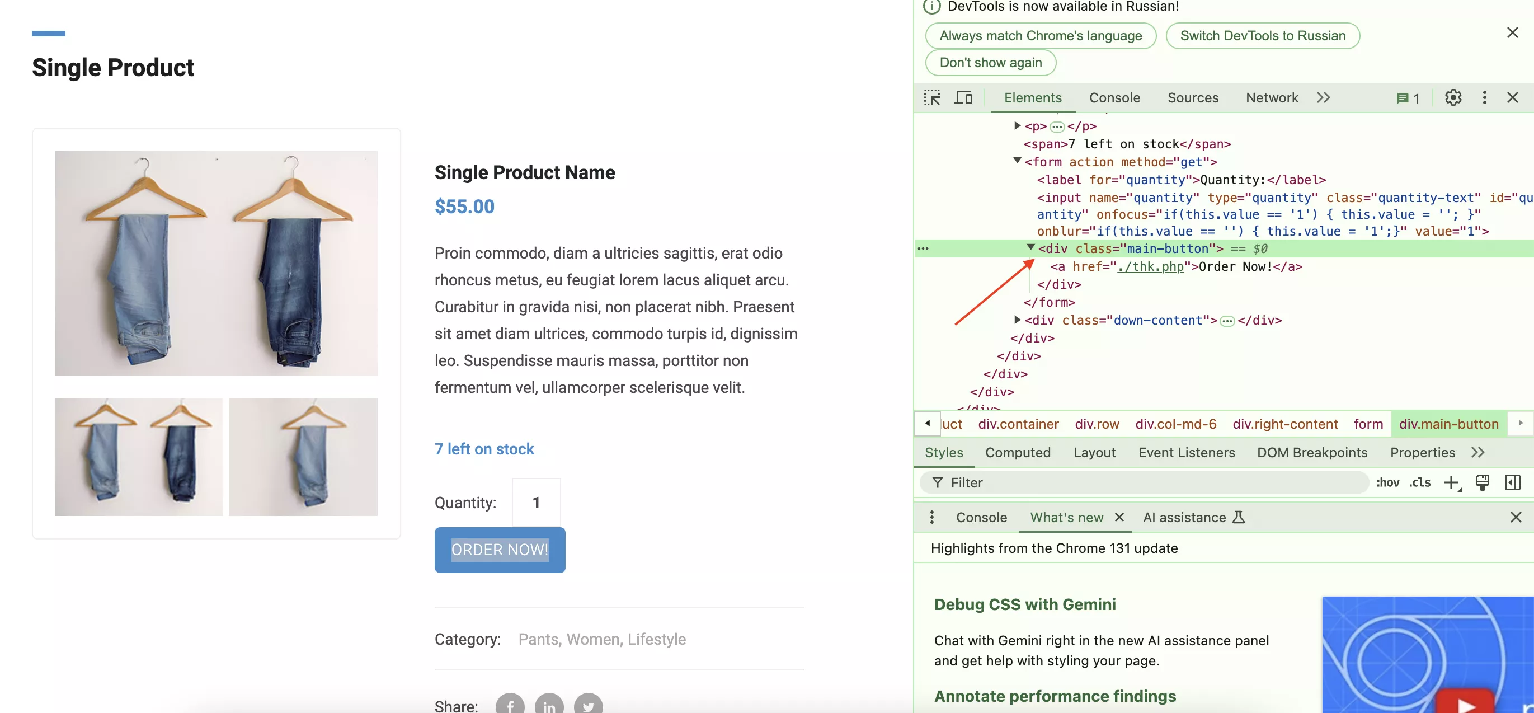
Task: Open DevTools three-dot customize menu
Action: [x=1484, y=98]
